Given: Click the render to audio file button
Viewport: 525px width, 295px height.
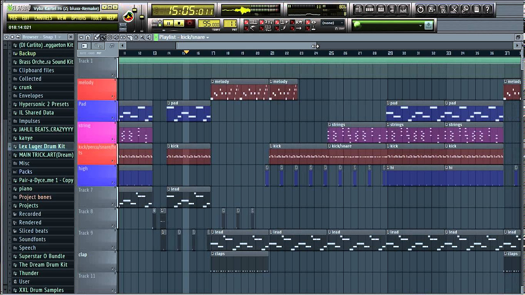Looking at the screenshot, I should (443, 9).
